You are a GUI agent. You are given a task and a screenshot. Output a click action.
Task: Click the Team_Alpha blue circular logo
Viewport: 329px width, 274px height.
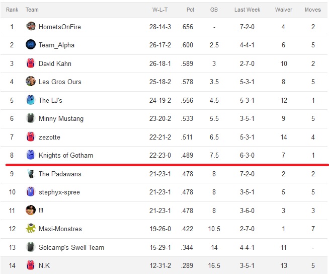pos(31,44)
